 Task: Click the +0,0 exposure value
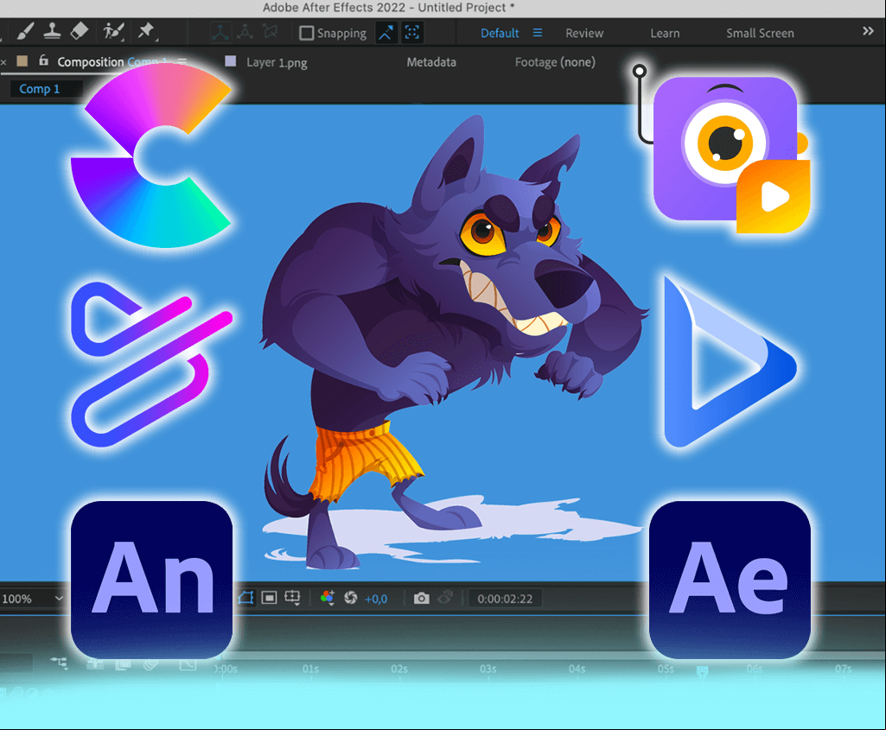376,599
